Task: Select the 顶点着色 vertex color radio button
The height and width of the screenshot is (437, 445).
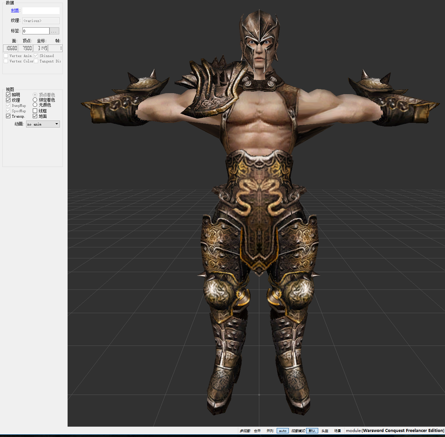Action: (x=35, y=95)
